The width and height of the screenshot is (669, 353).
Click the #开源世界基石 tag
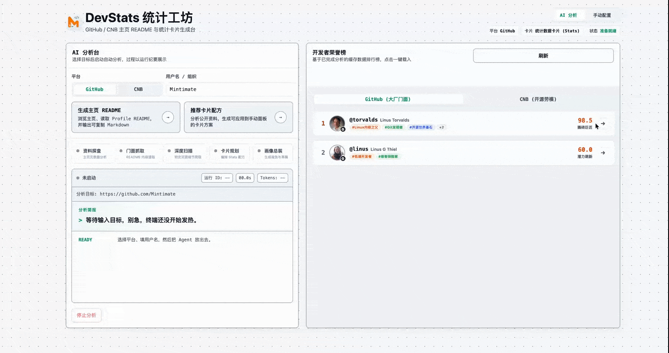pyautogui.click(x=421, y=127)
